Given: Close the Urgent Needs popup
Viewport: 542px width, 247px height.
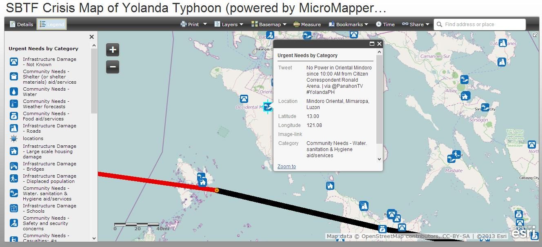Looking at the screenshot, I should click(x=379, y=44).
